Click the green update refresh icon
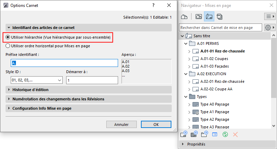Screen dimensions: 277x149 225,134
